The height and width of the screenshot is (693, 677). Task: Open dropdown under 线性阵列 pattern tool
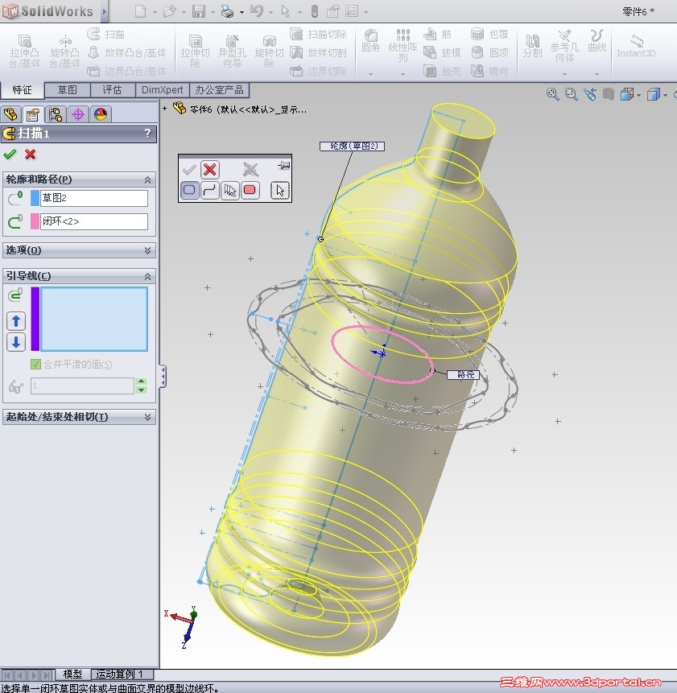402,74
